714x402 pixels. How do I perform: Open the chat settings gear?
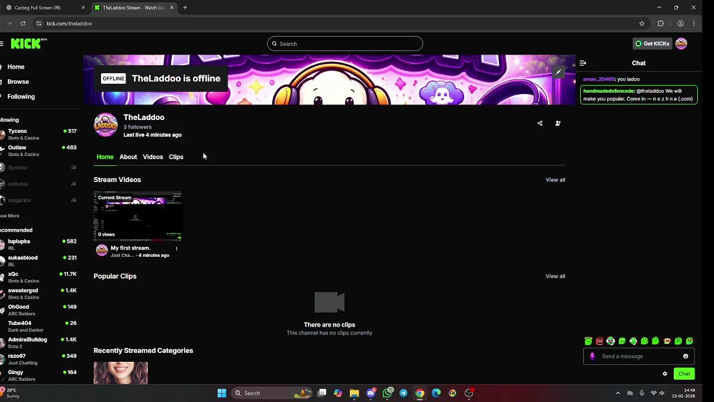(x=665, y=374)
